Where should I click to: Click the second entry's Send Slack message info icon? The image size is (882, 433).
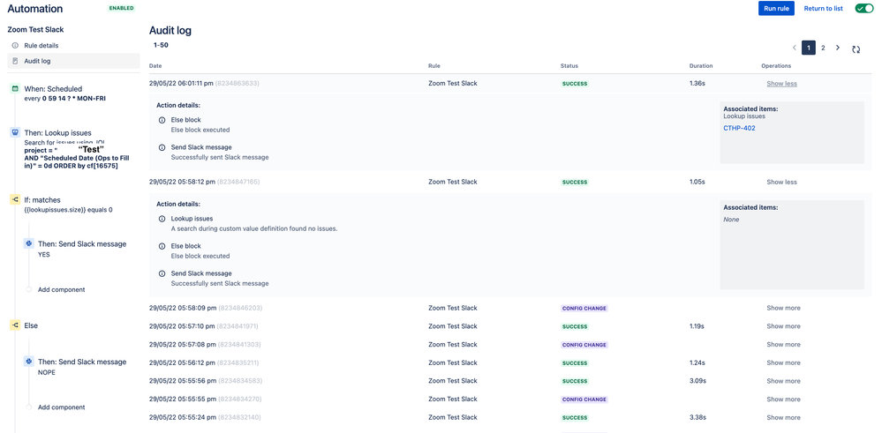[162, 273]
